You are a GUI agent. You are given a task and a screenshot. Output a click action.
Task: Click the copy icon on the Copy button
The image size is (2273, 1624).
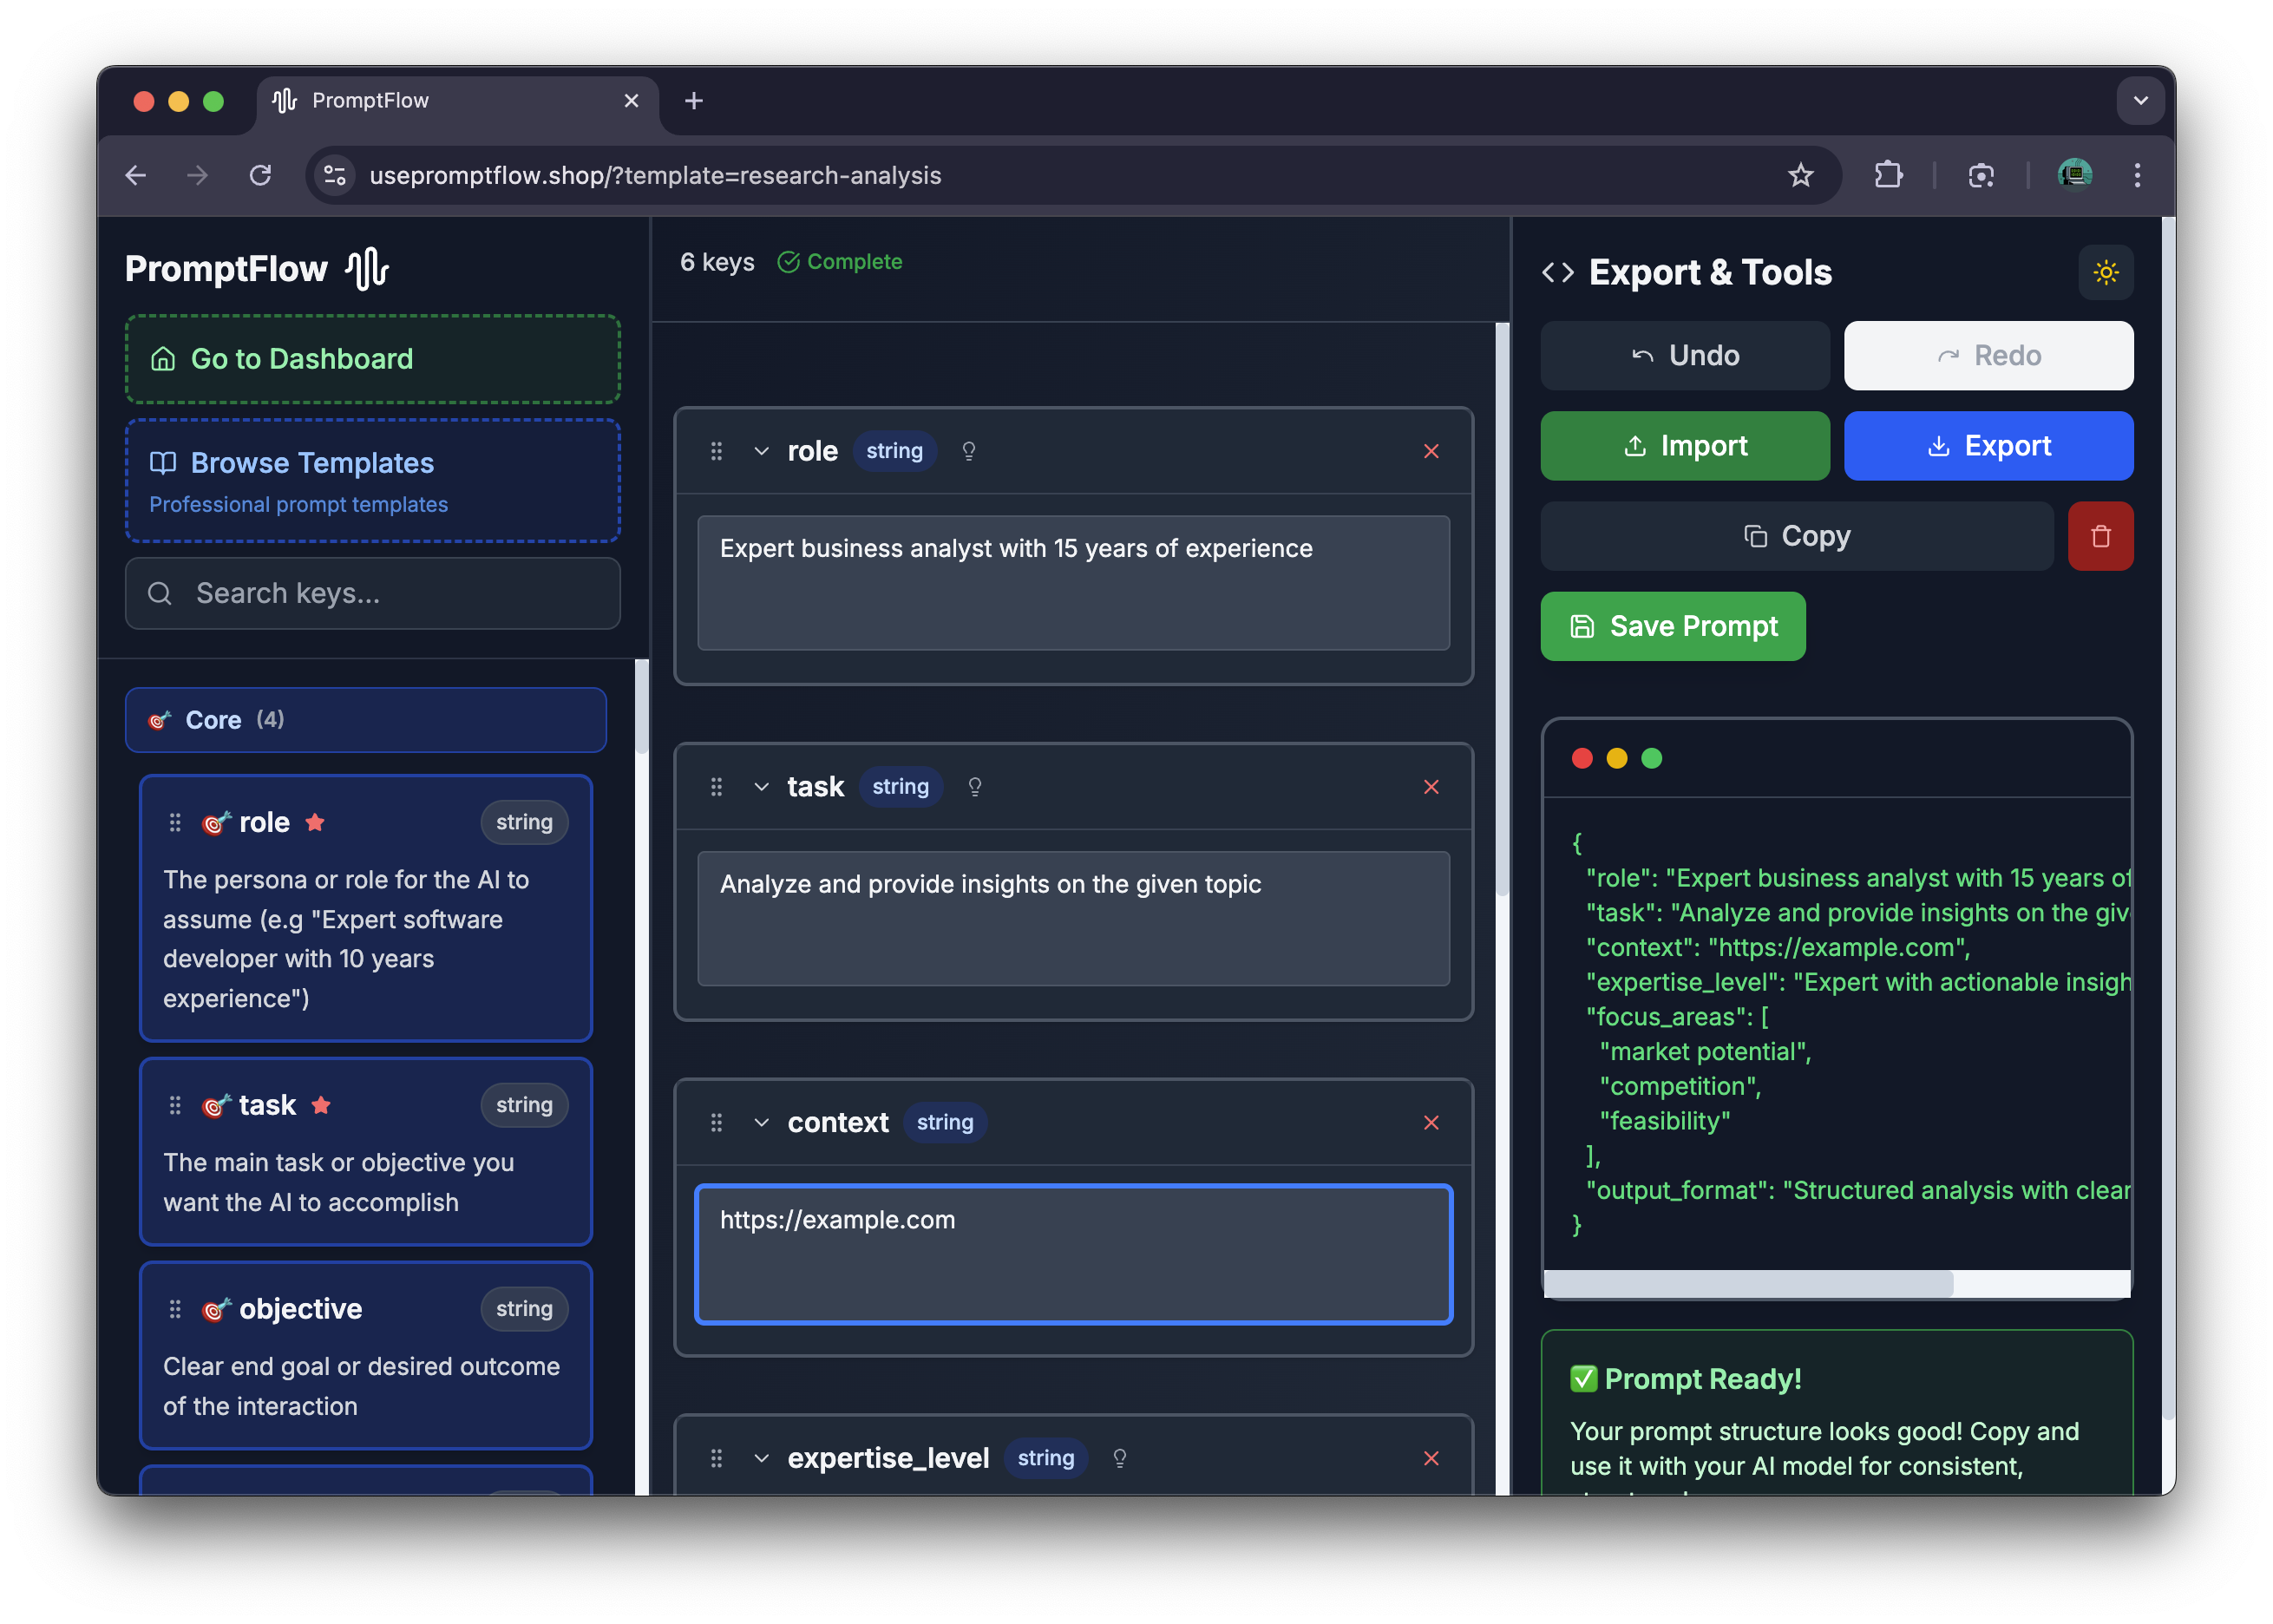[1756, 536]
